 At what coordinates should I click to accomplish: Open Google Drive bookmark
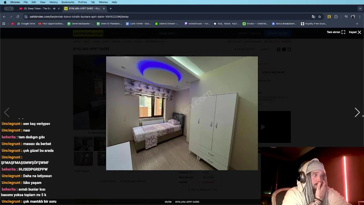pyautogui.click(x=26, y=24)
